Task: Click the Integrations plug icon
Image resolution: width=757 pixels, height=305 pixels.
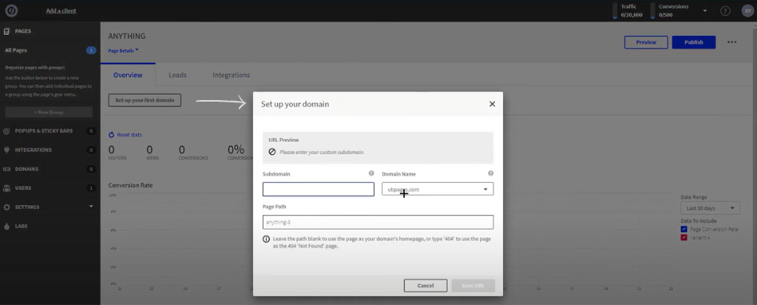Action: coord(7,150)
